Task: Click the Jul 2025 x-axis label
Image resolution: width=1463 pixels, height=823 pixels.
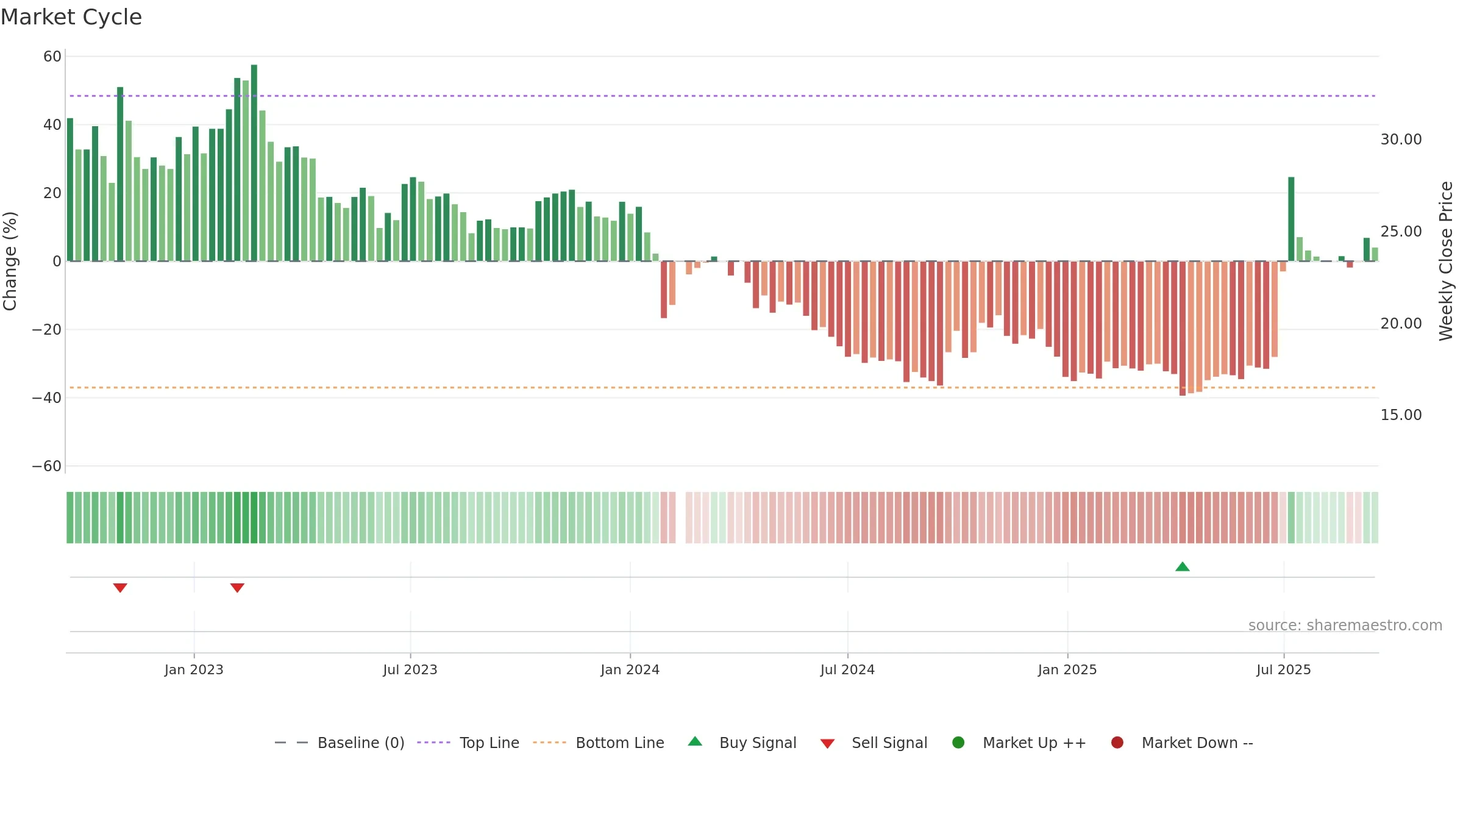Action: (1284, 670)
